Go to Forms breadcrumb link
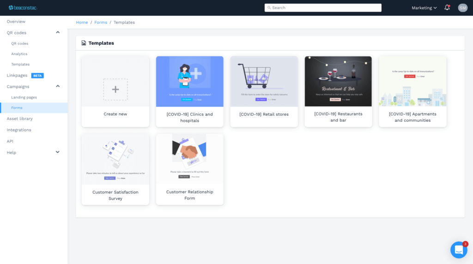This screenshot has height=264, width=473. (x=101, y=22)
